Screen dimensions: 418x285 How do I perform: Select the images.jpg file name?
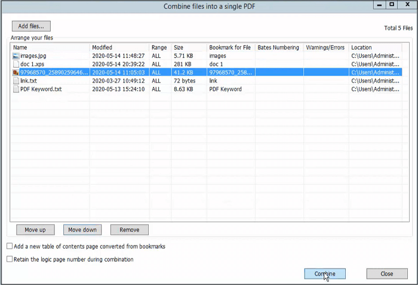point(33,56)
